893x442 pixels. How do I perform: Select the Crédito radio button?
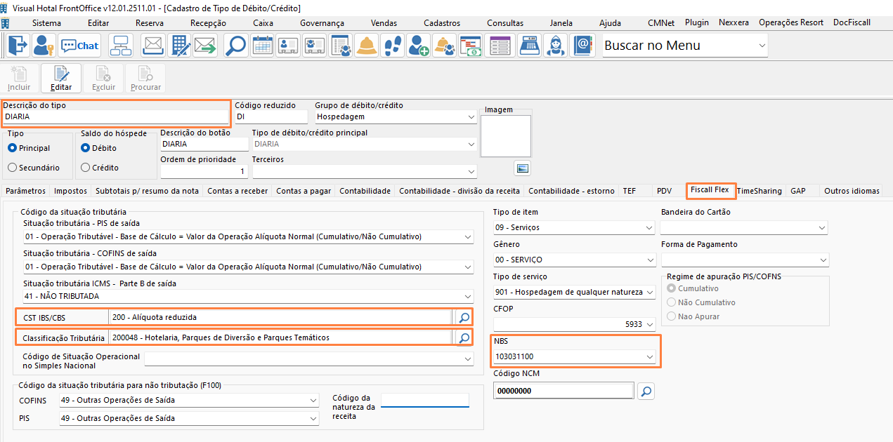coord(86,168)
